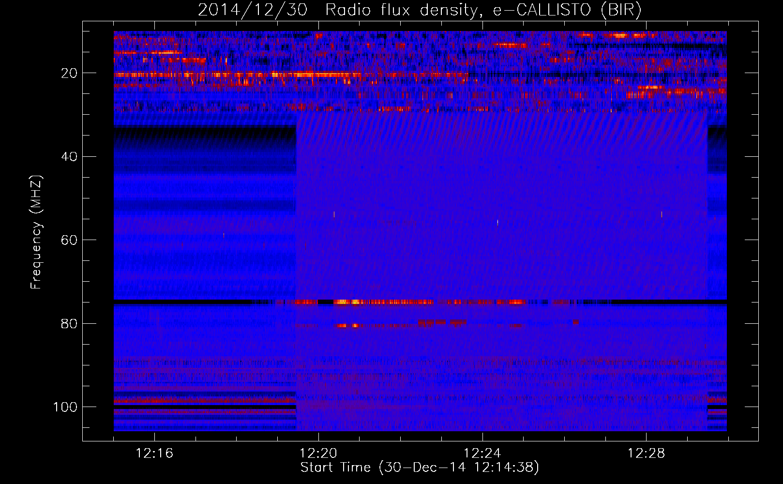Click the 40 frequency tick label
The width and height of the screenshot is (783, 484).
70,157
